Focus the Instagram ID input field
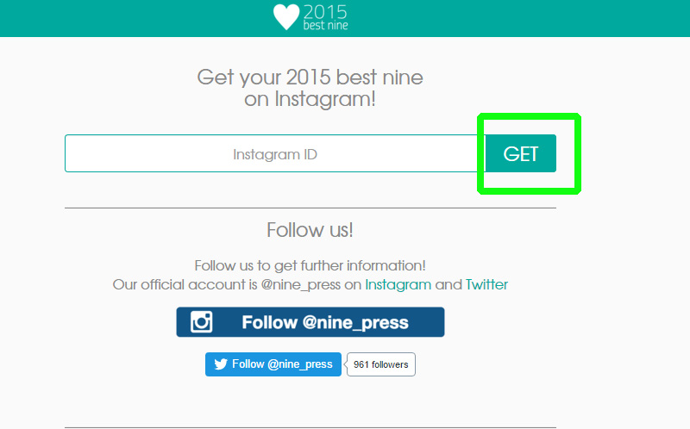 click(275, 154)
